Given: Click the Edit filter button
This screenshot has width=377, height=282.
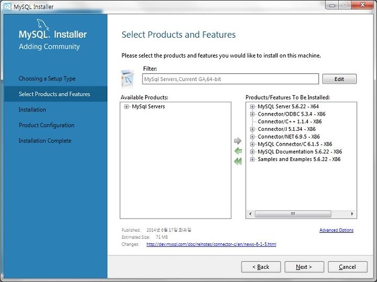Looking at the screenshot, I should click(339, 79).
